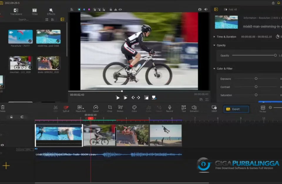
Task: Toggle the timeline track lock
Action: (x=11, y=117)
